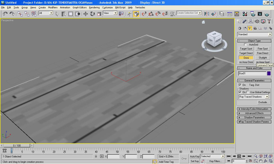Toggle the Percent Snap icon
Viewport: 274px width, 164px height.
tap(158, 14)
